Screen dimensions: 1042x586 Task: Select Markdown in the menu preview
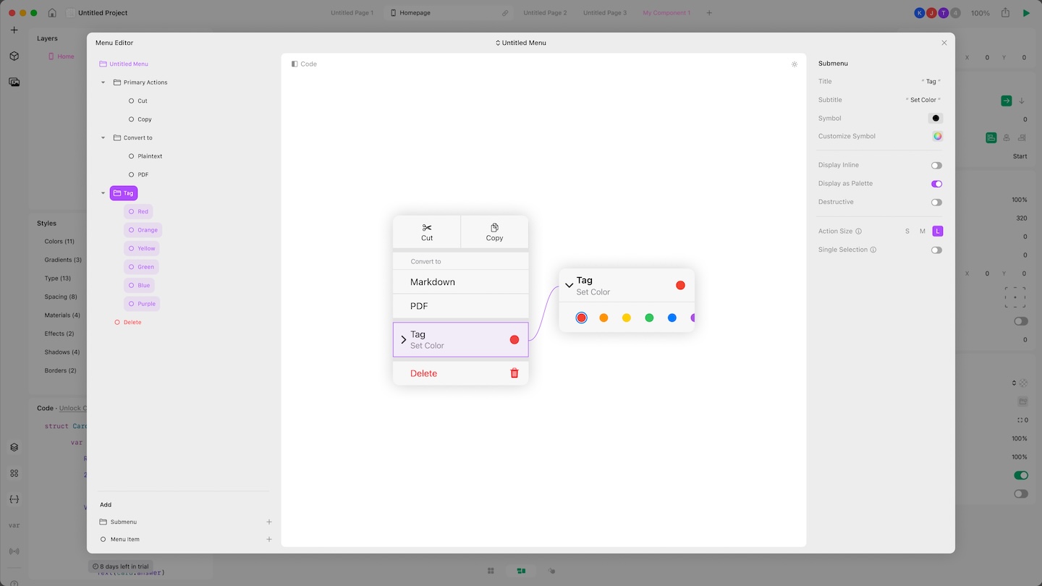point(460,282)
